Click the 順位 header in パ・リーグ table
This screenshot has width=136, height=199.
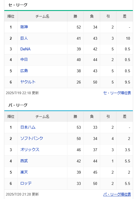point(11,116)
